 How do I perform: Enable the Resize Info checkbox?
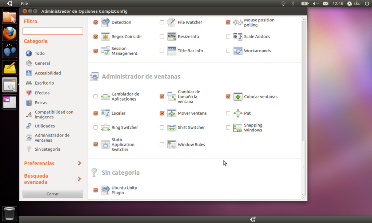(162, 36)
